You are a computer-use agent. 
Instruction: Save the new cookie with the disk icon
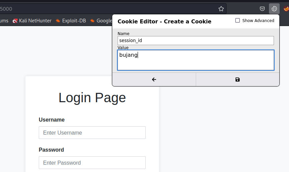coord(238,79)
